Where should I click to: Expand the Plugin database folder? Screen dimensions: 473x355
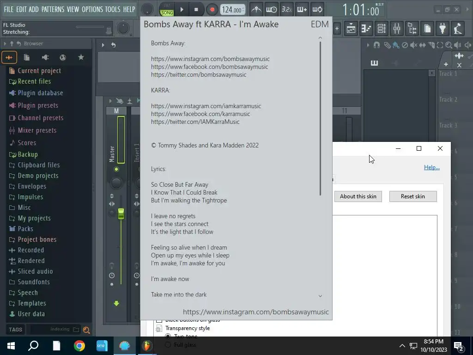tap(36, 93)
